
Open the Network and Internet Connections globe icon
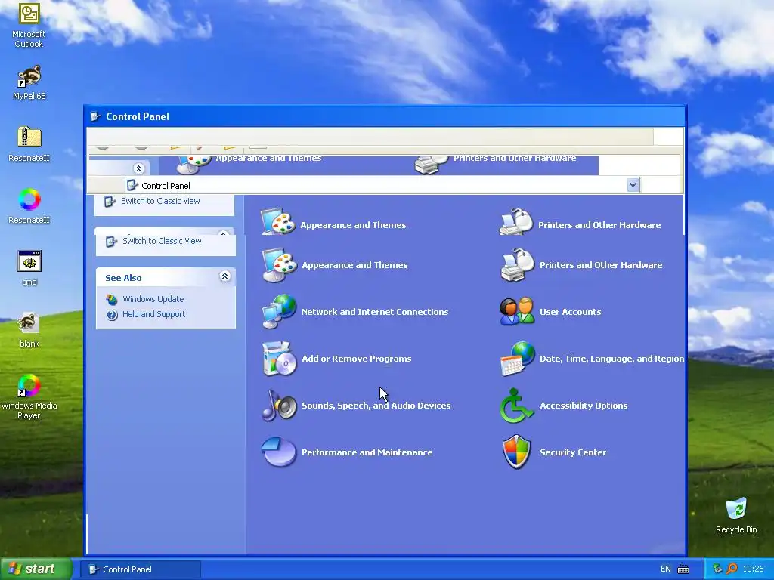(x=280, y=312)
